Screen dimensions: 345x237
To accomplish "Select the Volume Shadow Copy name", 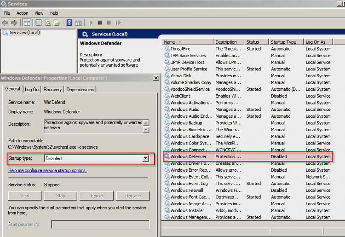I will click(191, 82).
